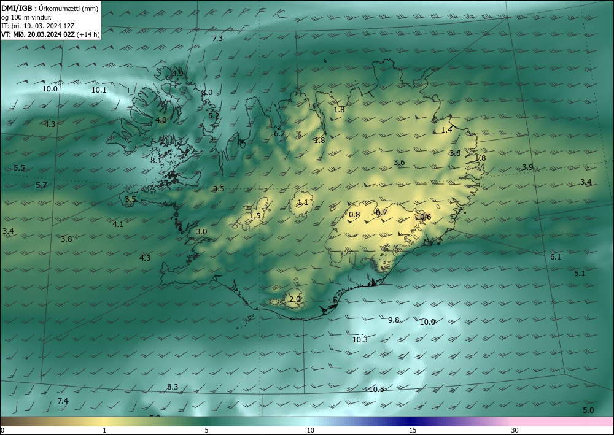
Task: Click the 'IT: þri. 19. 03. 2024 12Z' line
Action: pyautogui.click(x=38, y=26)
